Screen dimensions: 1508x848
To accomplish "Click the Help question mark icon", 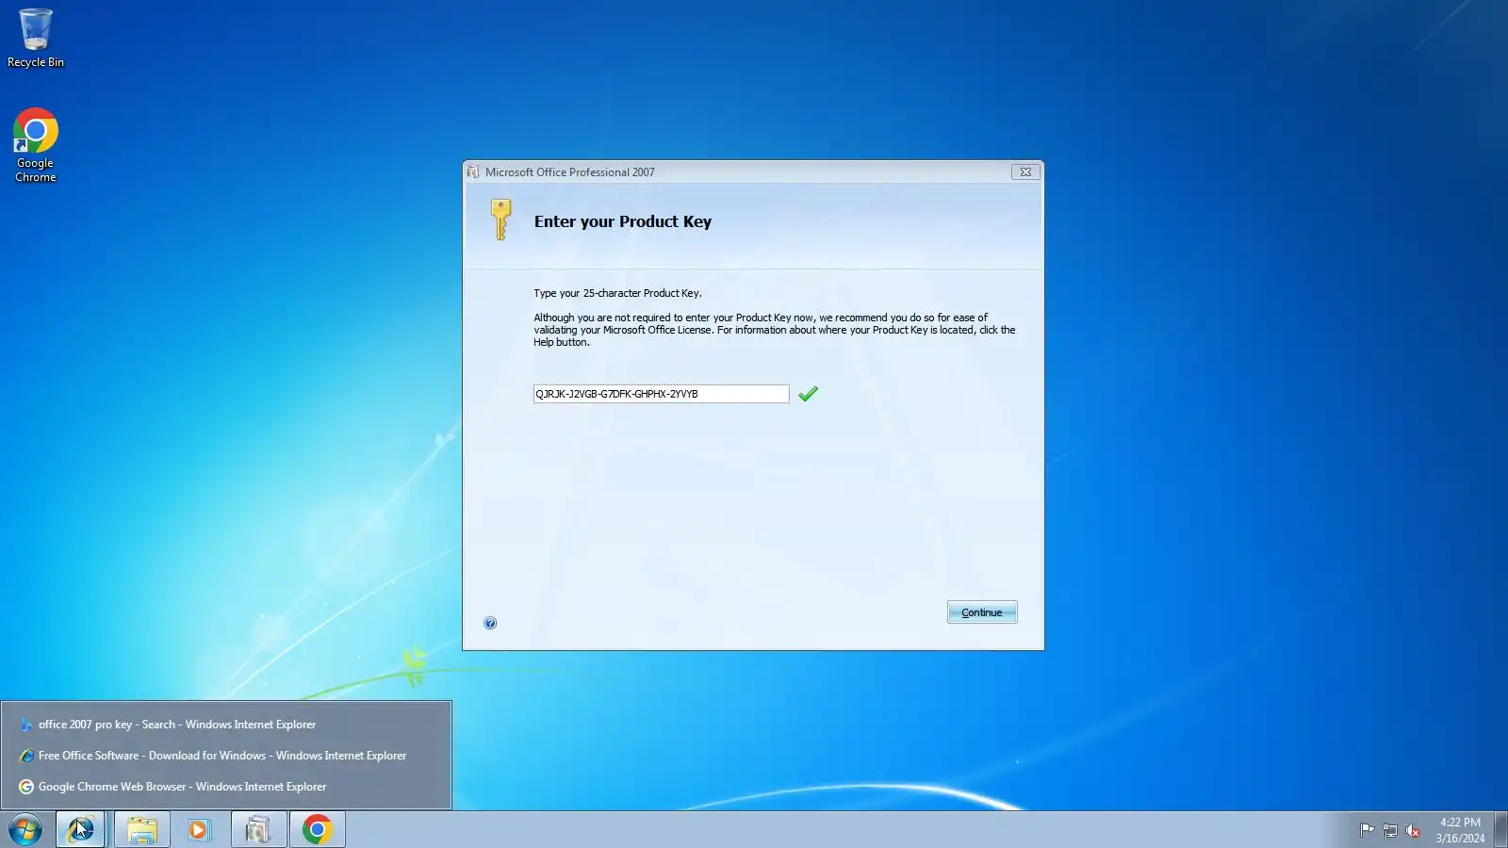I will (x=490, y=623).
